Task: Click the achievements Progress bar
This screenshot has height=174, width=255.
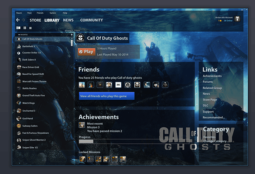Action: (x=134, y=141)
